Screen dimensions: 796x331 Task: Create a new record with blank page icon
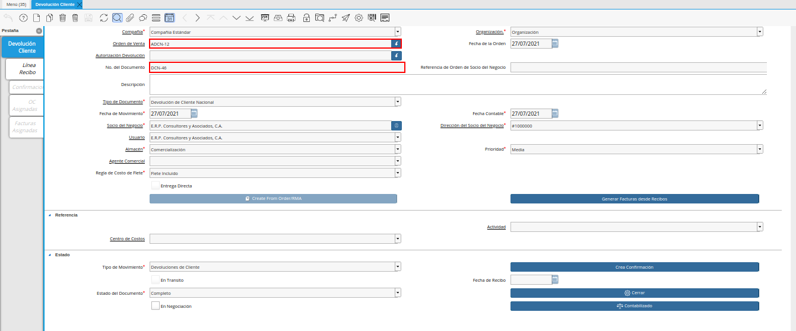tap(37, 18)
